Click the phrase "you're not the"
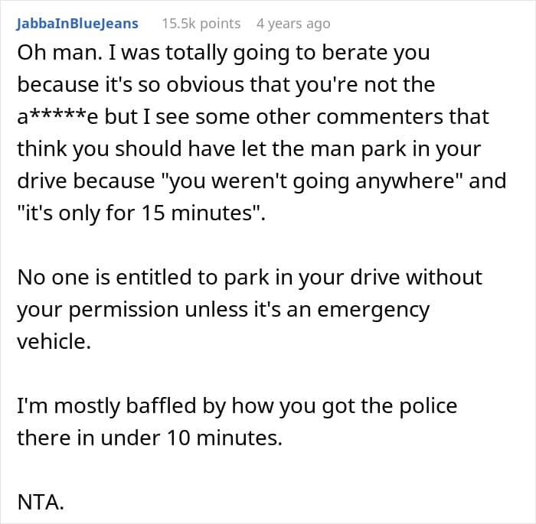This screenshot has width=536, height=524. point(366,86)
